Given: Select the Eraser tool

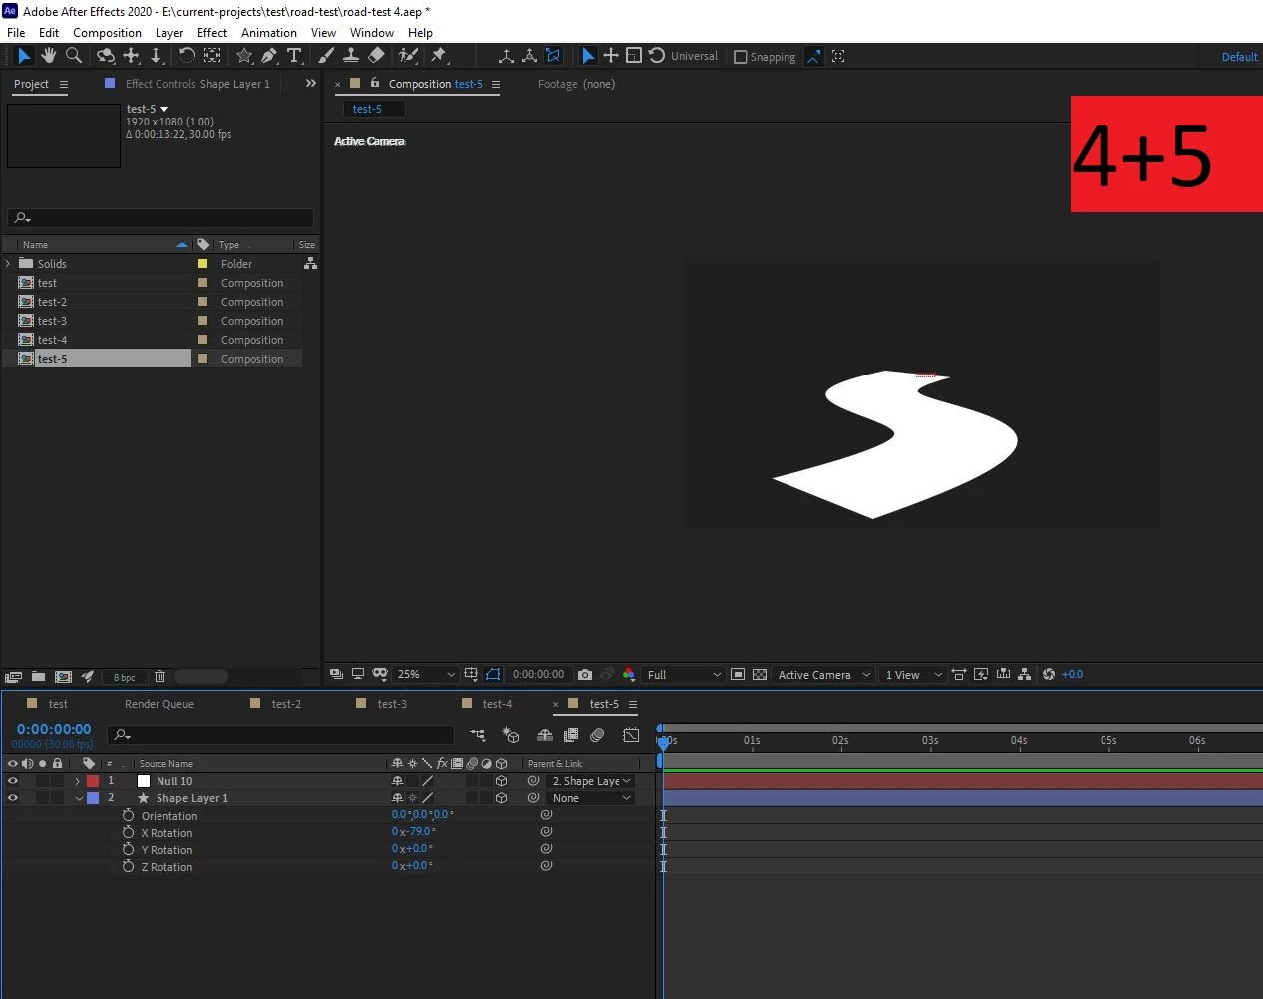Looking at the screenshot, I should (x=376, y=56).
